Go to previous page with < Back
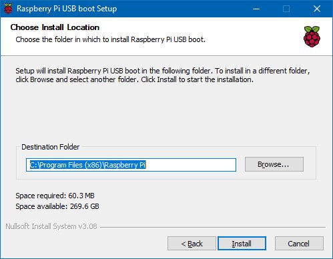Screen dimensions: 333x259 [x=192, y=244]
